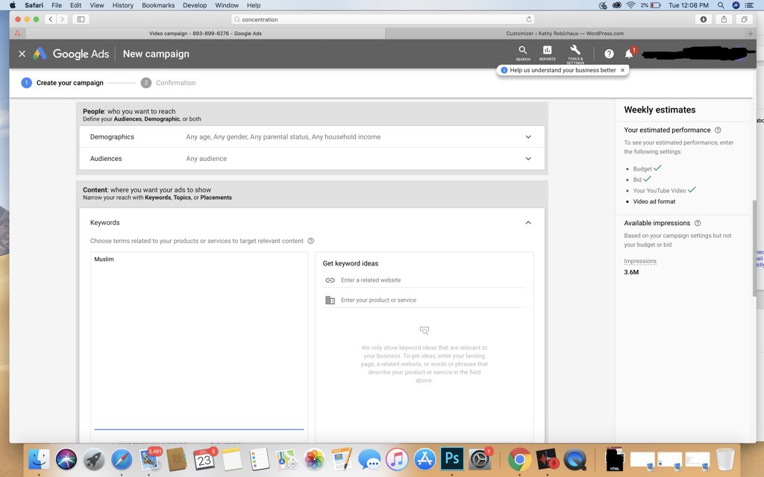
Task: Click the 'Video ad format' list item
Action: pos(654,201)
